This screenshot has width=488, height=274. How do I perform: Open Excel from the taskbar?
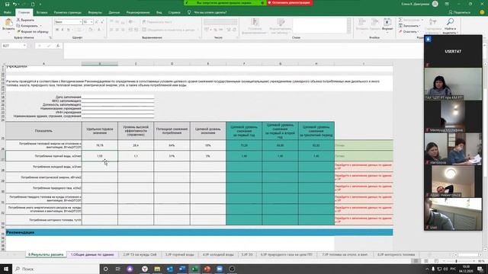click(x=194, y=269)
